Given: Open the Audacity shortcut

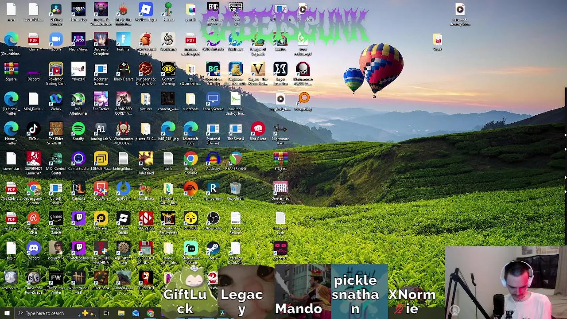Looking at the screenshot, I should click(213, 162).
